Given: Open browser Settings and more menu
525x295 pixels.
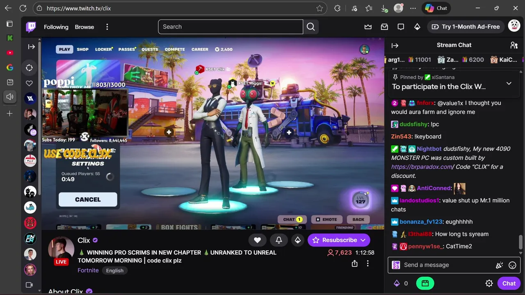Looking at the screenshot, I should point(413,8).
